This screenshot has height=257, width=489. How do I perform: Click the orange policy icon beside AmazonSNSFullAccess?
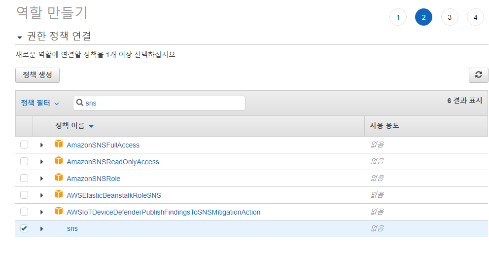tap(59, 144)
